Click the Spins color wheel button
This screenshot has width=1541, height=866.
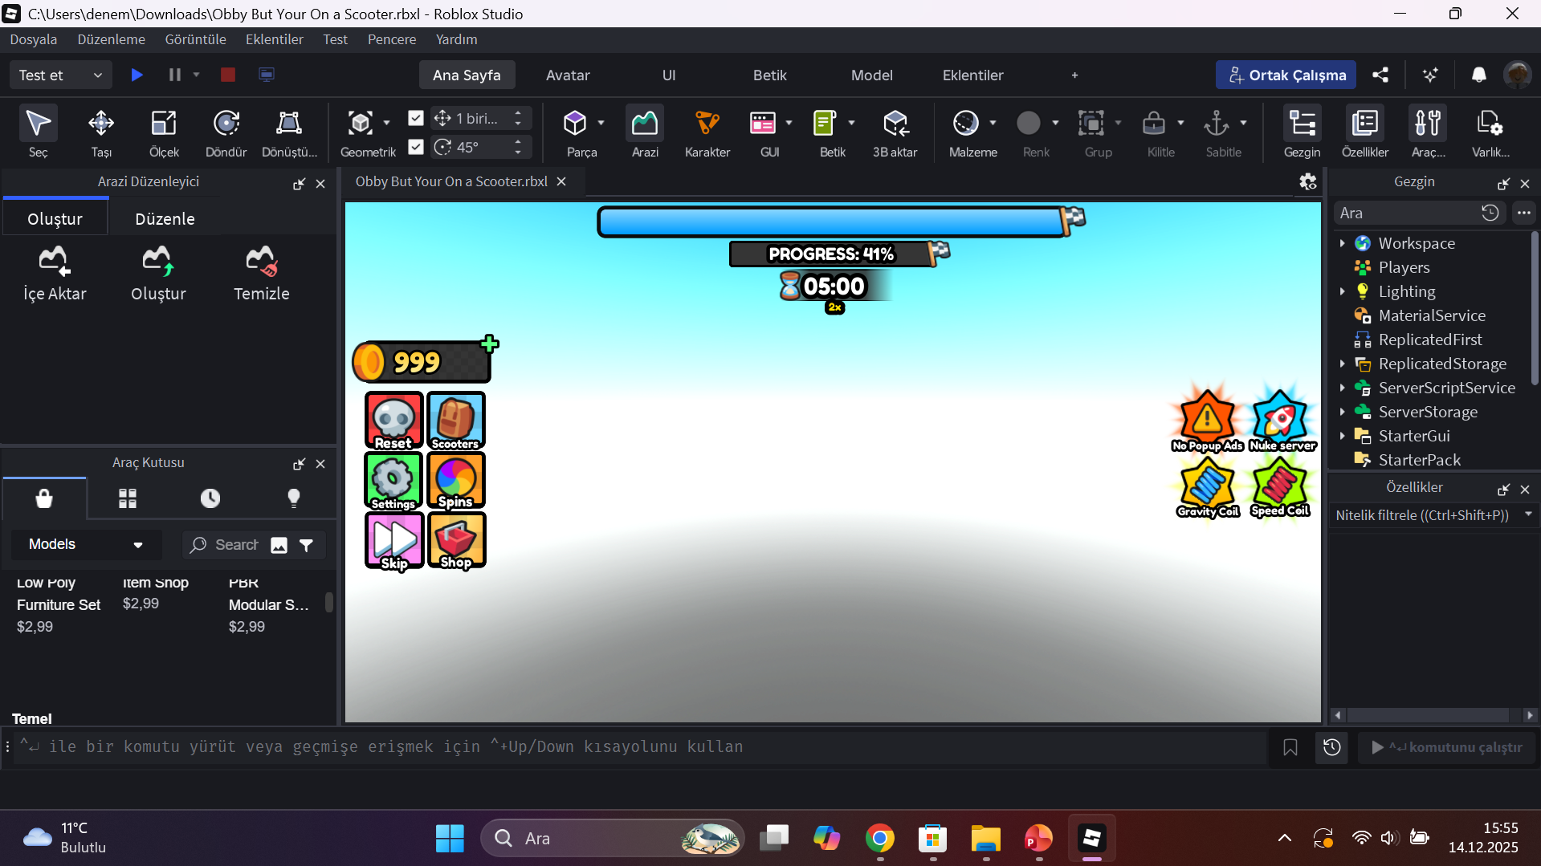[x=456, y=480]
